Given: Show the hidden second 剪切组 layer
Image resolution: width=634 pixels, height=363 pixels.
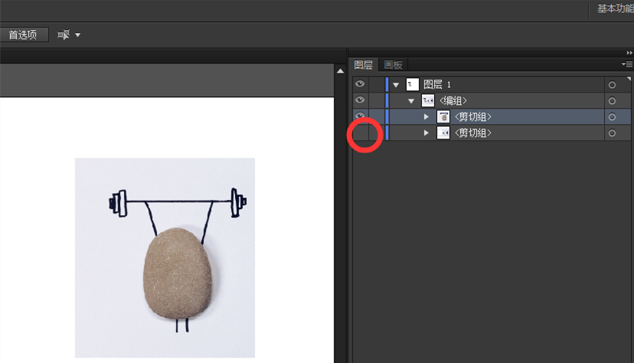Looking at the screenshot, I should (x=360, y=133).
